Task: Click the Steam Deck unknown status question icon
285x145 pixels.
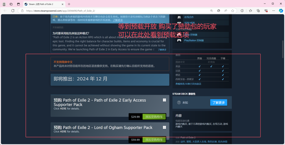Action: click(179, 103)
